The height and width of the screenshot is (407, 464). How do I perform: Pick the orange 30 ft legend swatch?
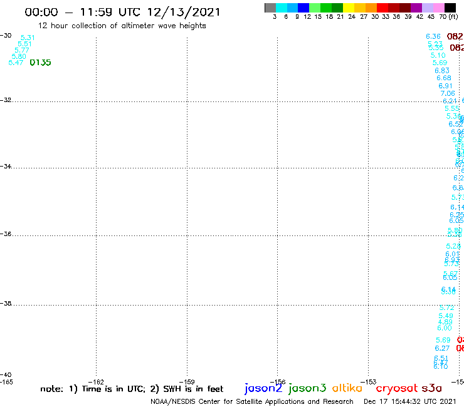coord(371,8)
